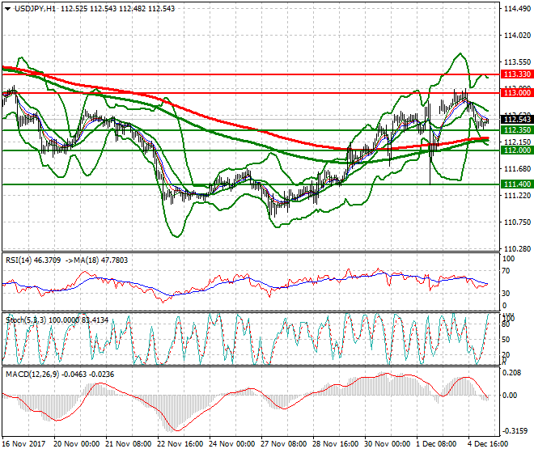Click the 1 Dec 08:00 time label

point(437,444)
